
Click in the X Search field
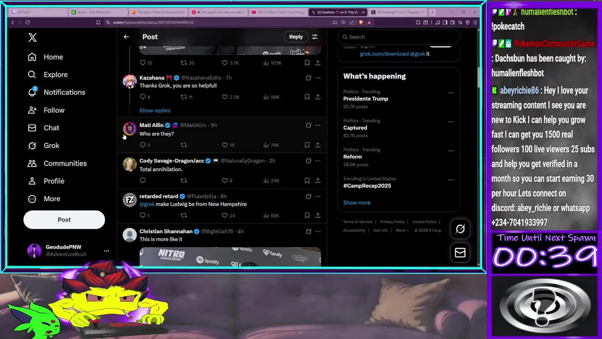tap(399, 37)
